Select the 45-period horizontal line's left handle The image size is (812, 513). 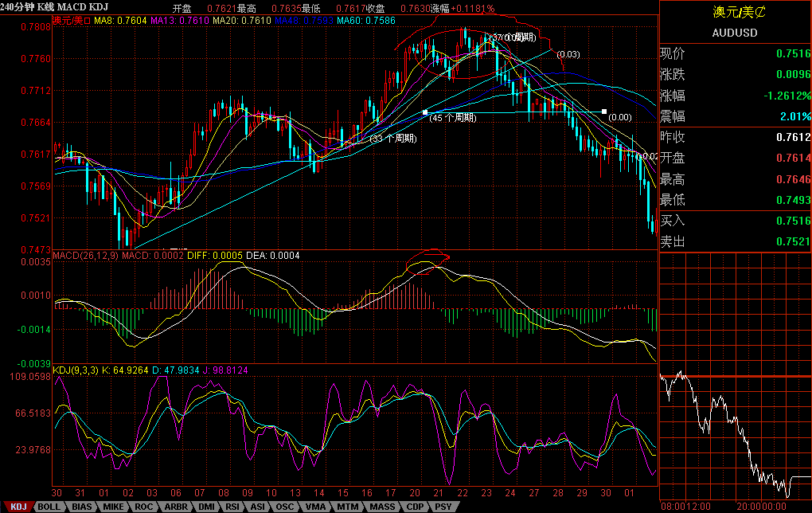pyautogui.click(x=426, y=112)
